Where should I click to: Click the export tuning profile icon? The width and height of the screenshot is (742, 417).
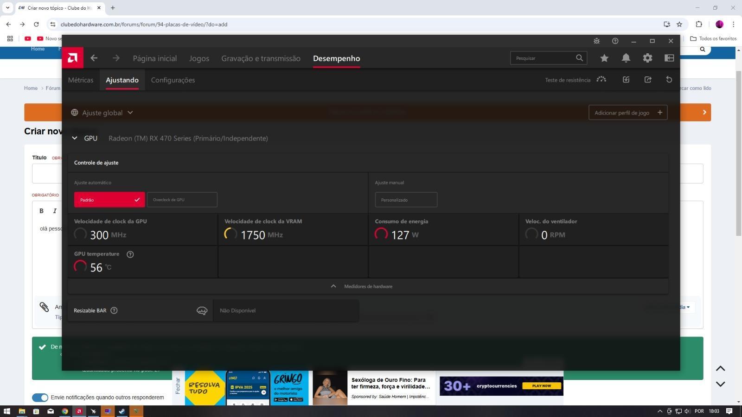point(648,80)
